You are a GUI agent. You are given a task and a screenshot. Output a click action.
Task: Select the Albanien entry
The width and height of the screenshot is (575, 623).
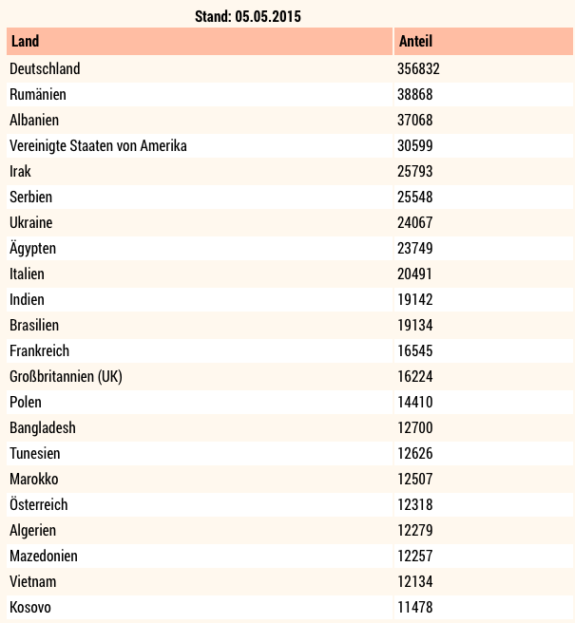34,120
